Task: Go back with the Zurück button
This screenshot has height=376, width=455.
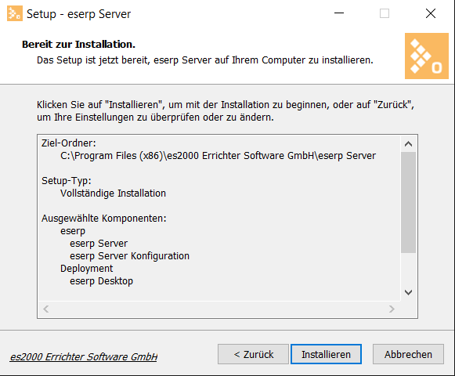Action: [253, 354]
